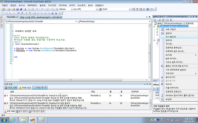The width and height of the screenshot is (198, 123).
Task: Click Show All Files icon in Solution Explorer
Action: tap(159, 20)
